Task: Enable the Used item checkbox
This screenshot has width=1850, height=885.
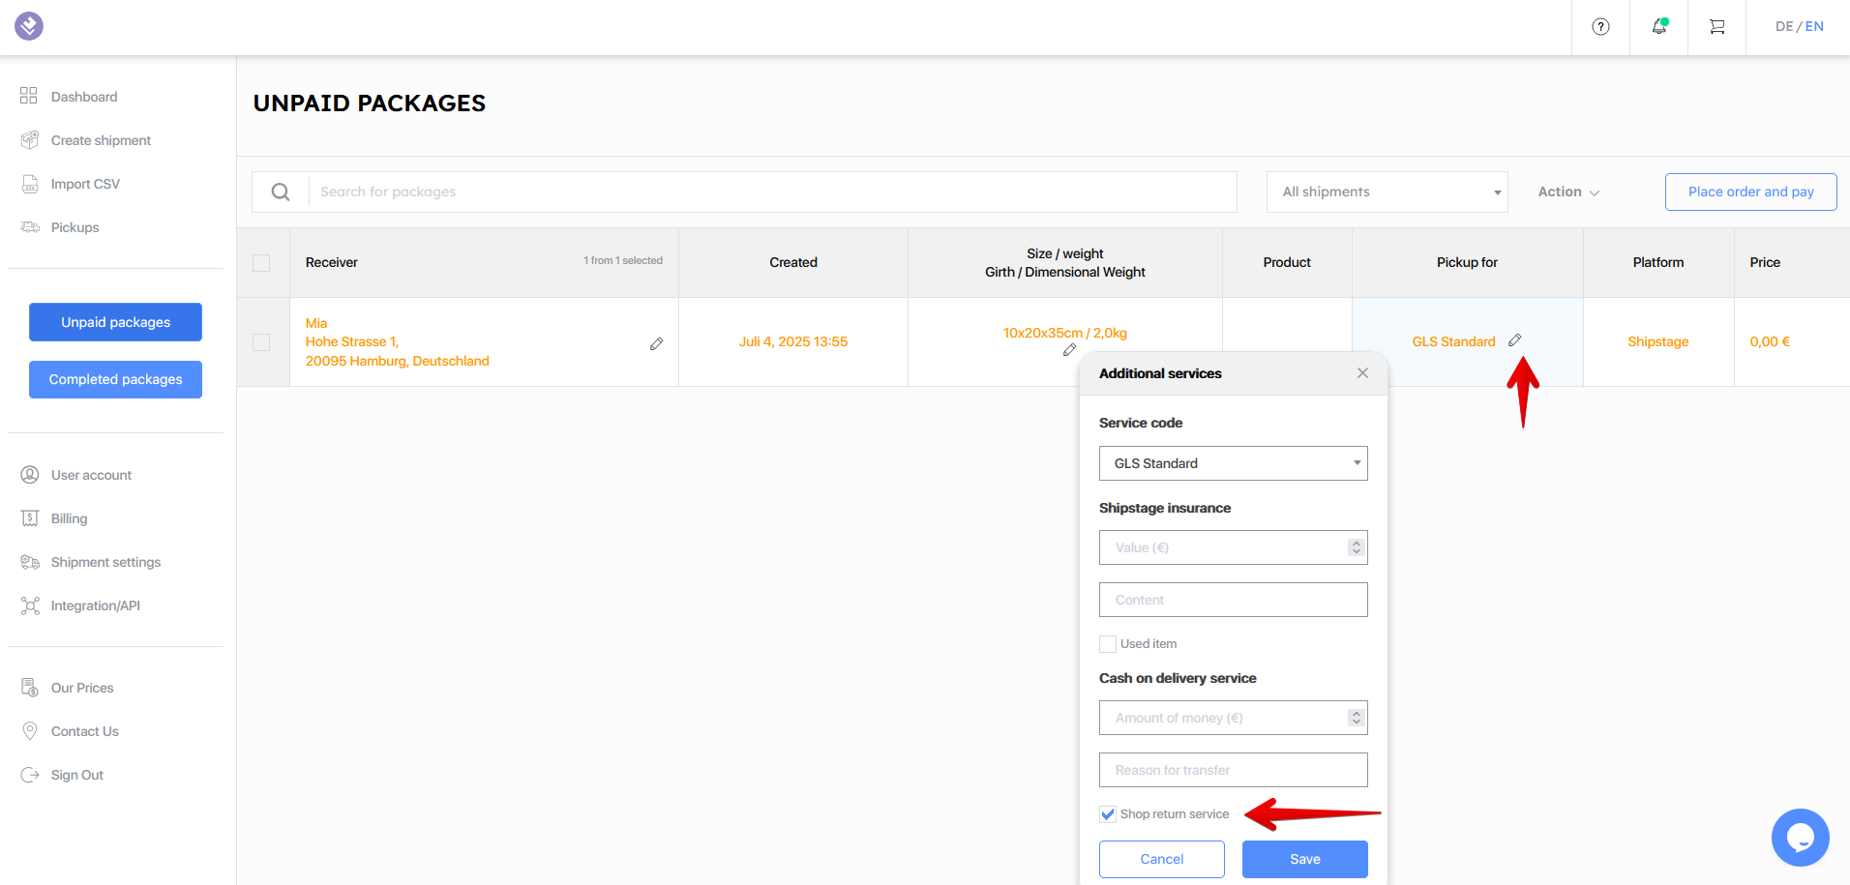Action: click(x=1108, y=644)
